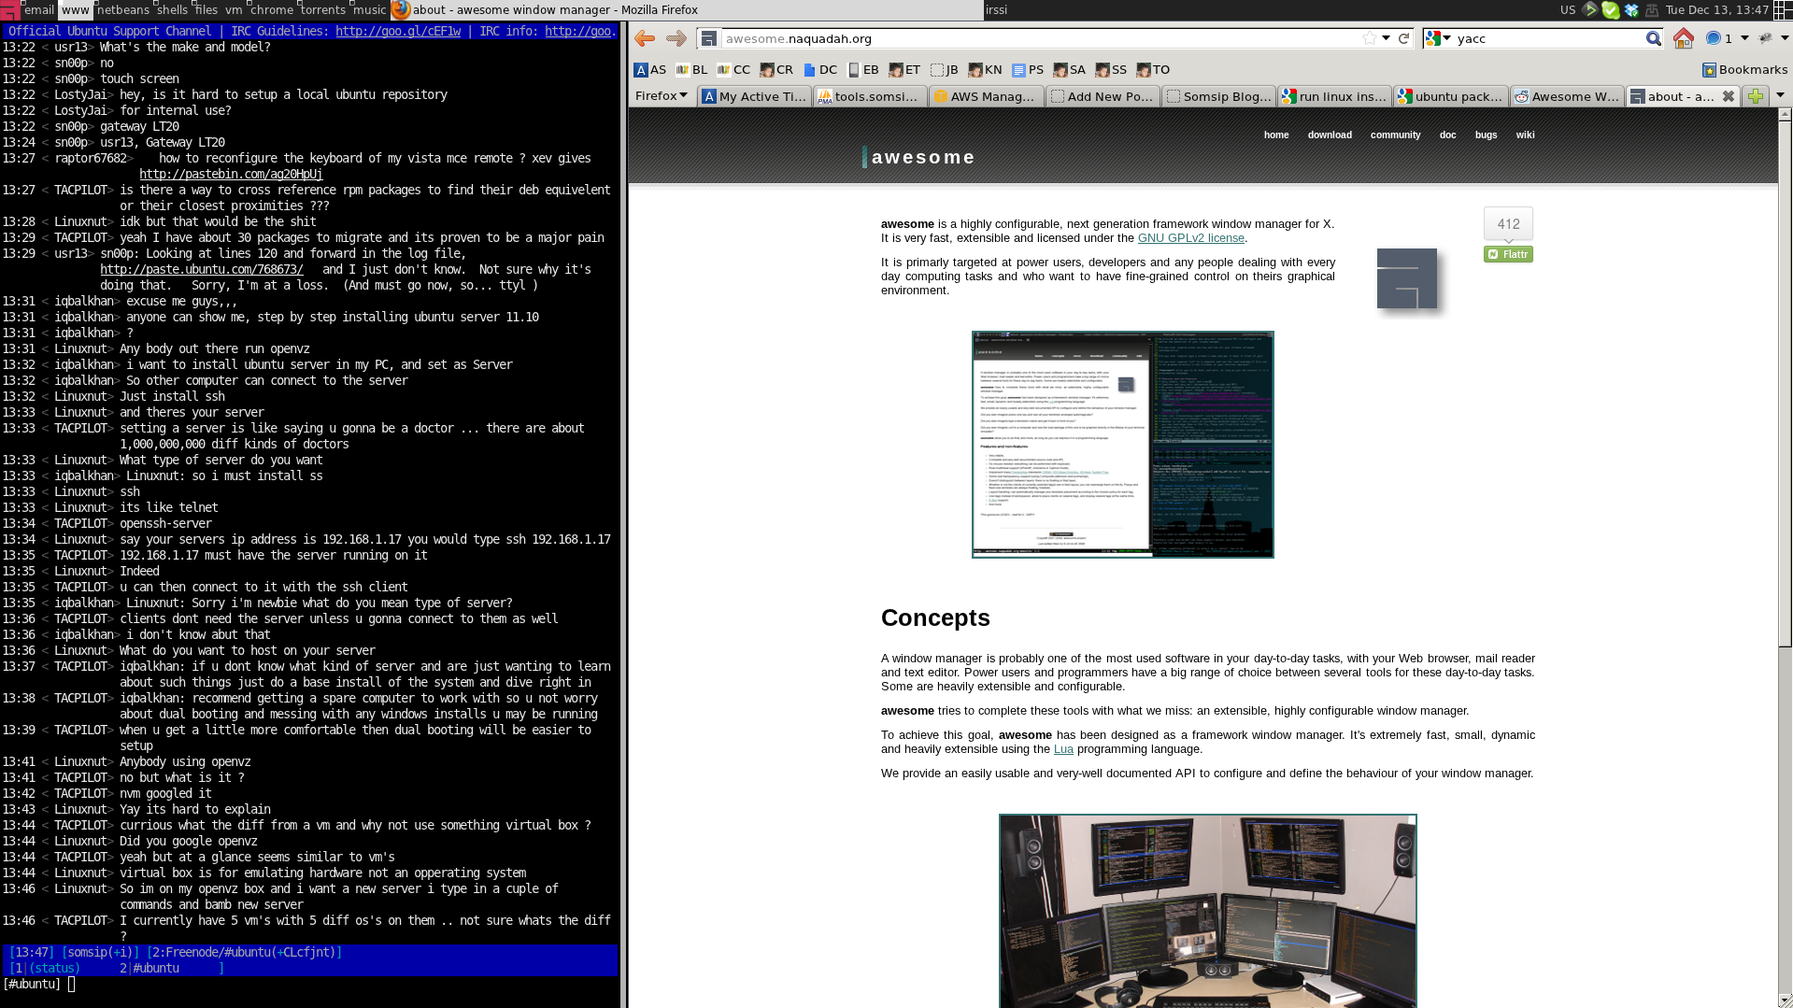Screen dimensions: 1793x1008
Task: Switch to the 'tools.somsi...' tab
Action: coord(869,96)
